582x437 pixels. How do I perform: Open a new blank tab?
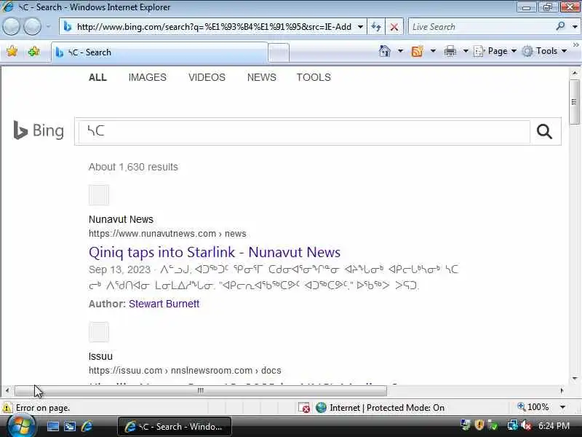(279, 52)
